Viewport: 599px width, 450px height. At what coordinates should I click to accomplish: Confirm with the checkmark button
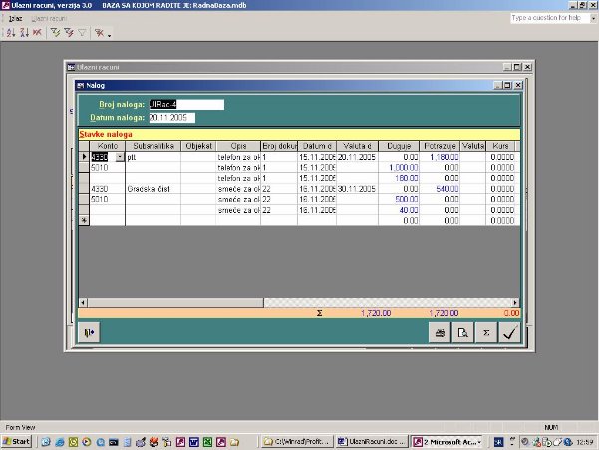point(510,335)
